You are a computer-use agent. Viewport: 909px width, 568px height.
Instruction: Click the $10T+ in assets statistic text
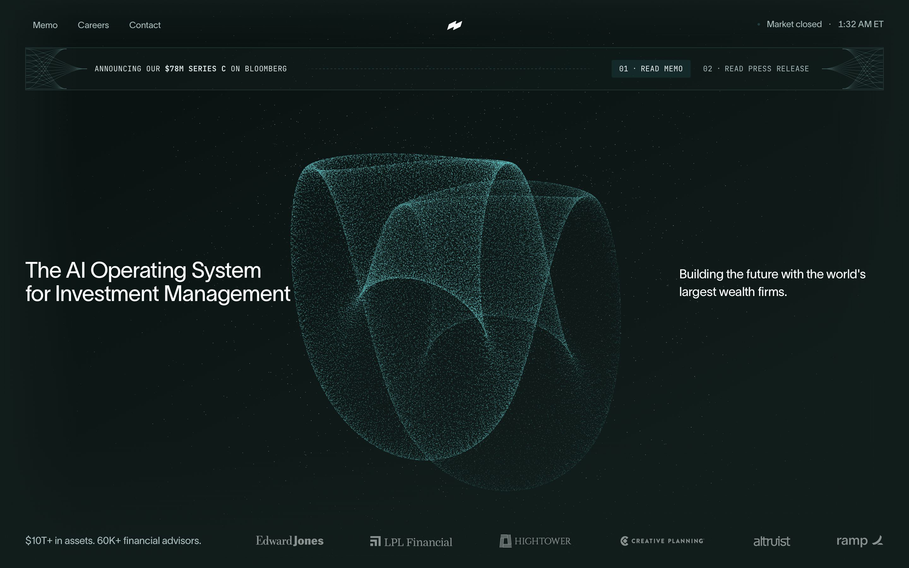click(x=113, y=541)
